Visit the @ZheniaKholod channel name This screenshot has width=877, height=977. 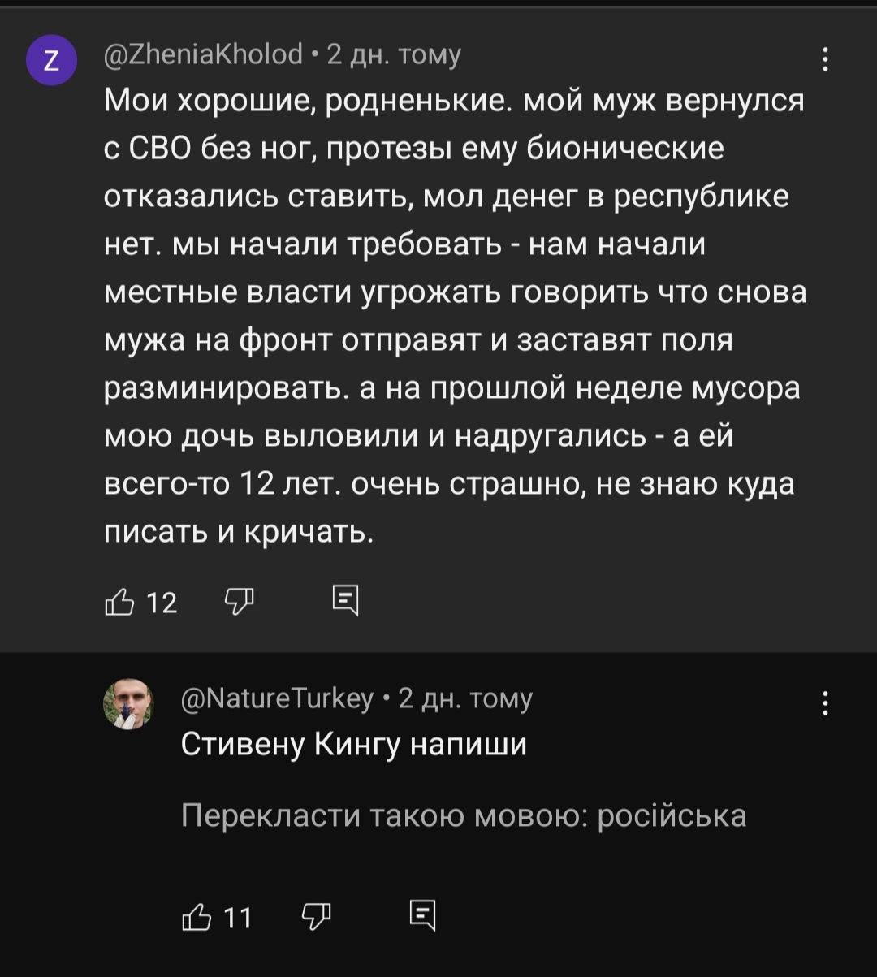[x=203, y=54]
